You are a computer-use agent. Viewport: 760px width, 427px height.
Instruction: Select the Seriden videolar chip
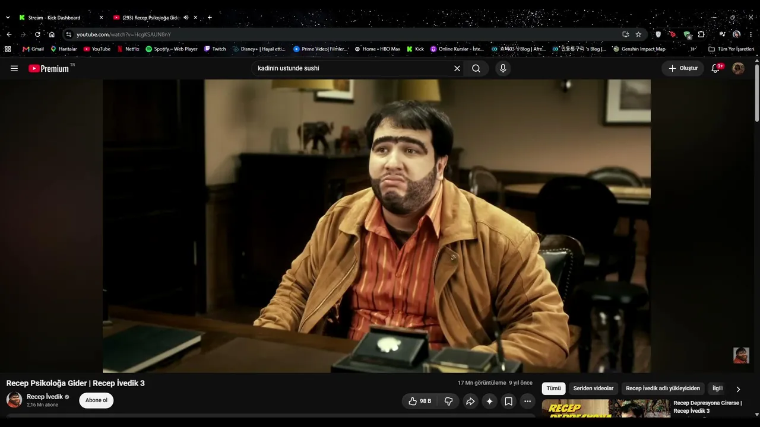(x=593, y=388)
